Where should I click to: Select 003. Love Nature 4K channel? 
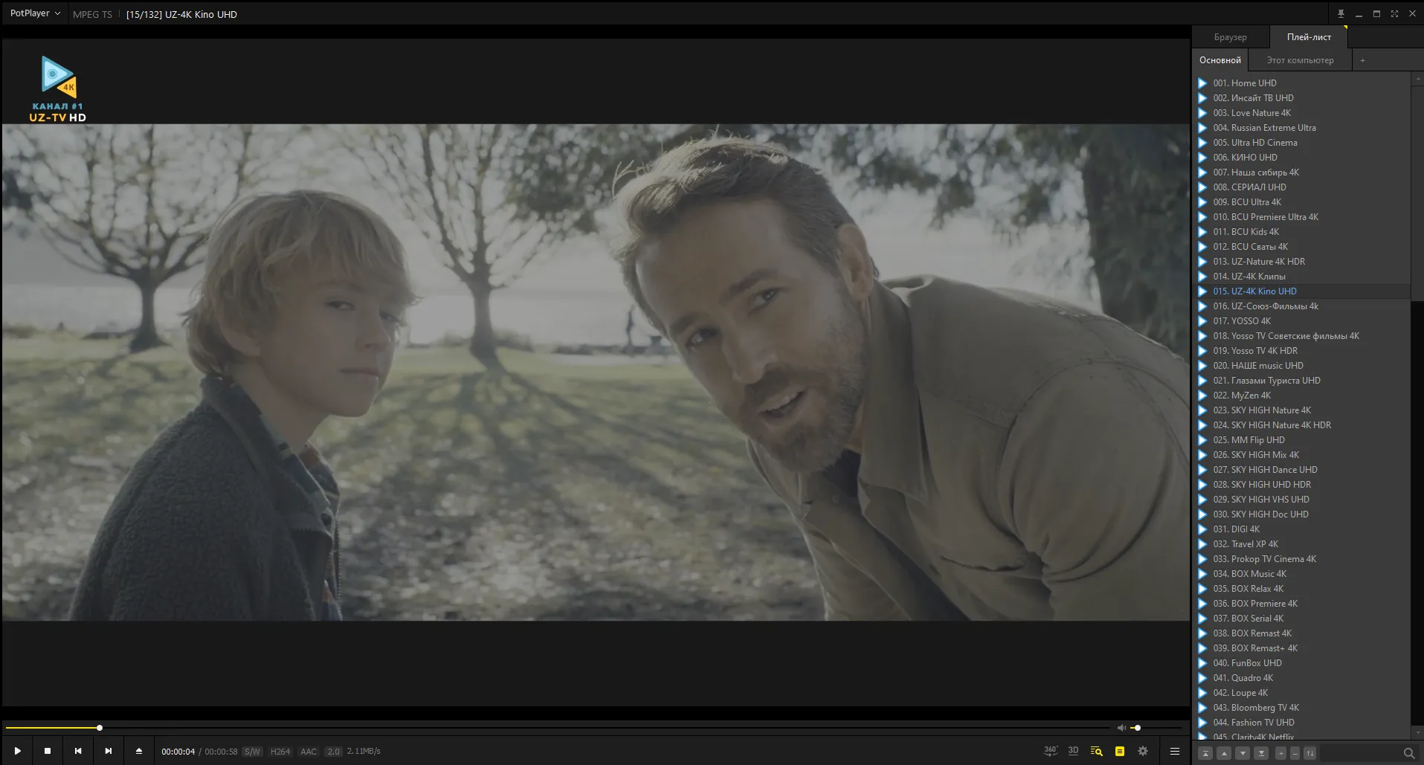click(x=1301, y=113)
